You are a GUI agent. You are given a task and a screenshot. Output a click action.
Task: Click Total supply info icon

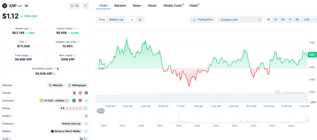pyautogui.click(x=31, y=55)
